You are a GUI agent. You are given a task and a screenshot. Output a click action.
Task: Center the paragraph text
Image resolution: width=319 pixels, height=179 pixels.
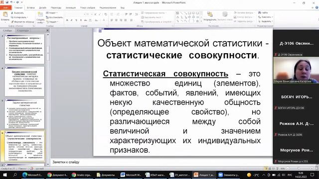pos(116,20)
